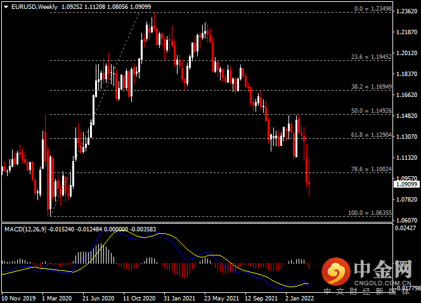Click the 31 Jan 2021 date label
Screen dimensions: 421x303
click(179, 298)
